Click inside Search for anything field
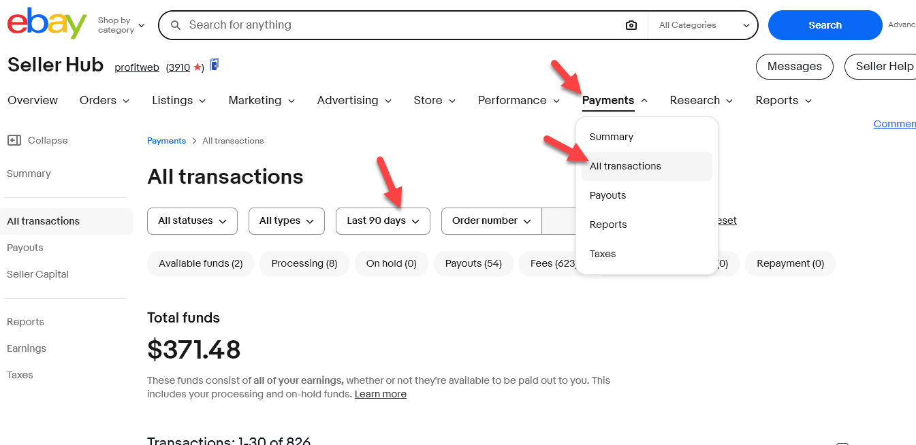 click(x=402, y=25)
